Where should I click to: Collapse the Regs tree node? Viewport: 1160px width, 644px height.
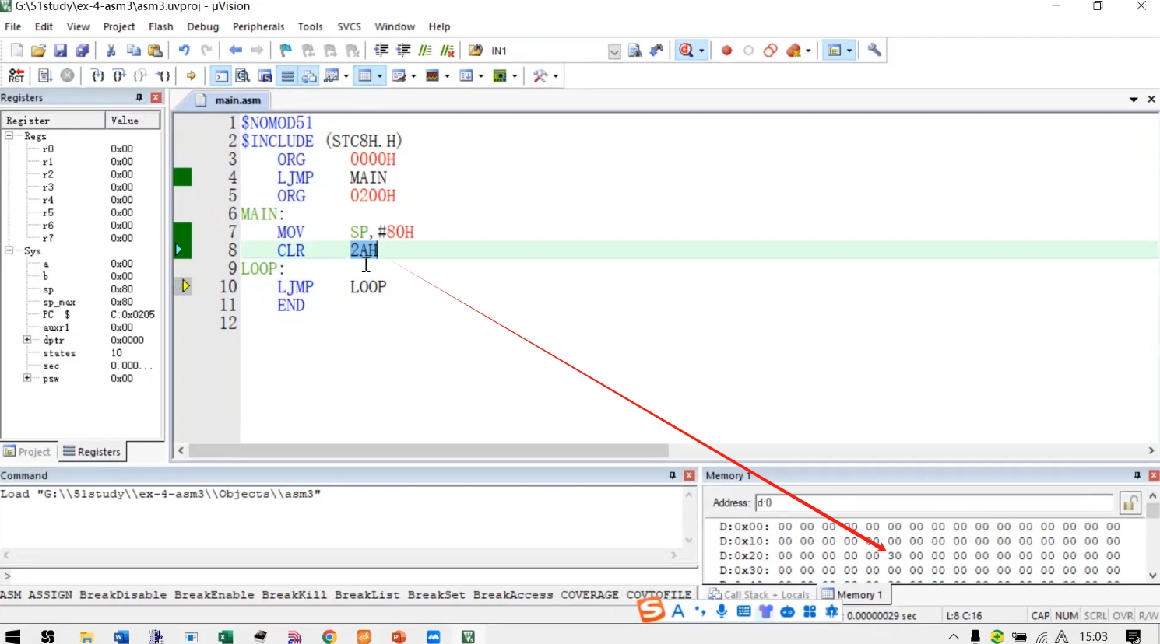tap(9, 135)
